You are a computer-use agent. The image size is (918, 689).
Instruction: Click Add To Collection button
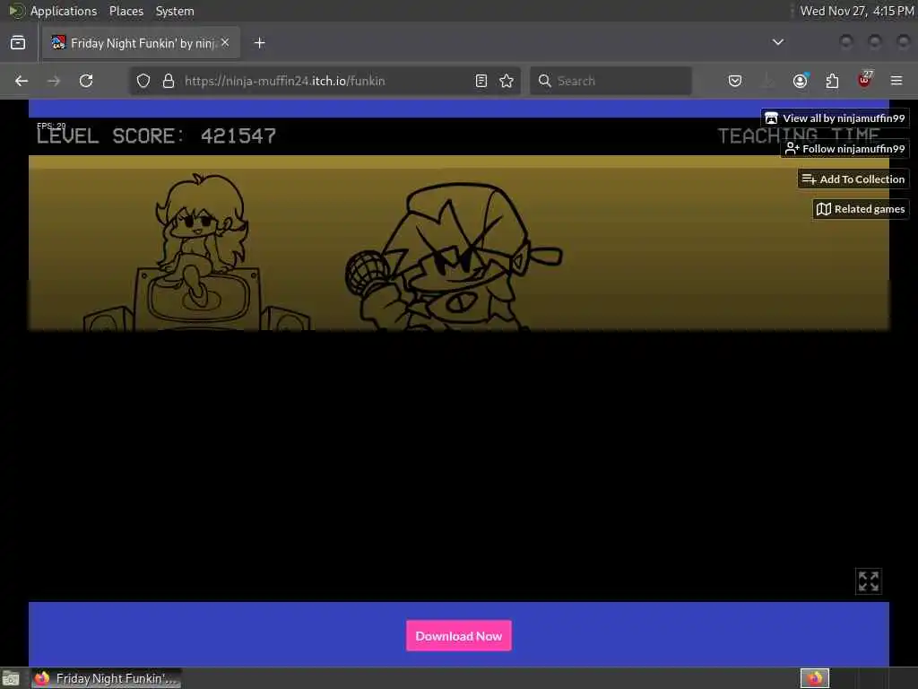click(853, 179)
